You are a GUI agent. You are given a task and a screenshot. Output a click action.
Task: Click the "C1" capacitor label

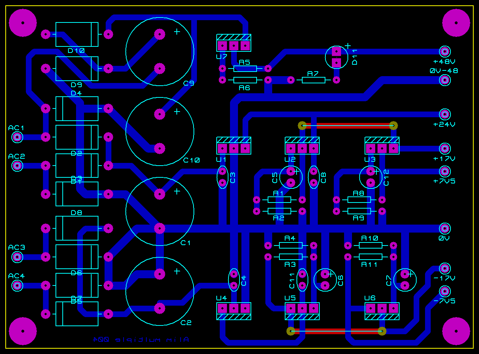pyautogui.click(x=186, y=242)
